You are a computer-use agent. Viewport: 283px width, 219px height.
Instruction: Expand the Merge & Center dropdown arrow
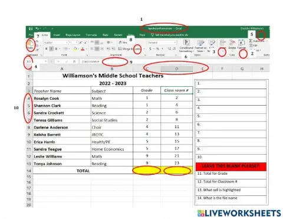[144, 49]
